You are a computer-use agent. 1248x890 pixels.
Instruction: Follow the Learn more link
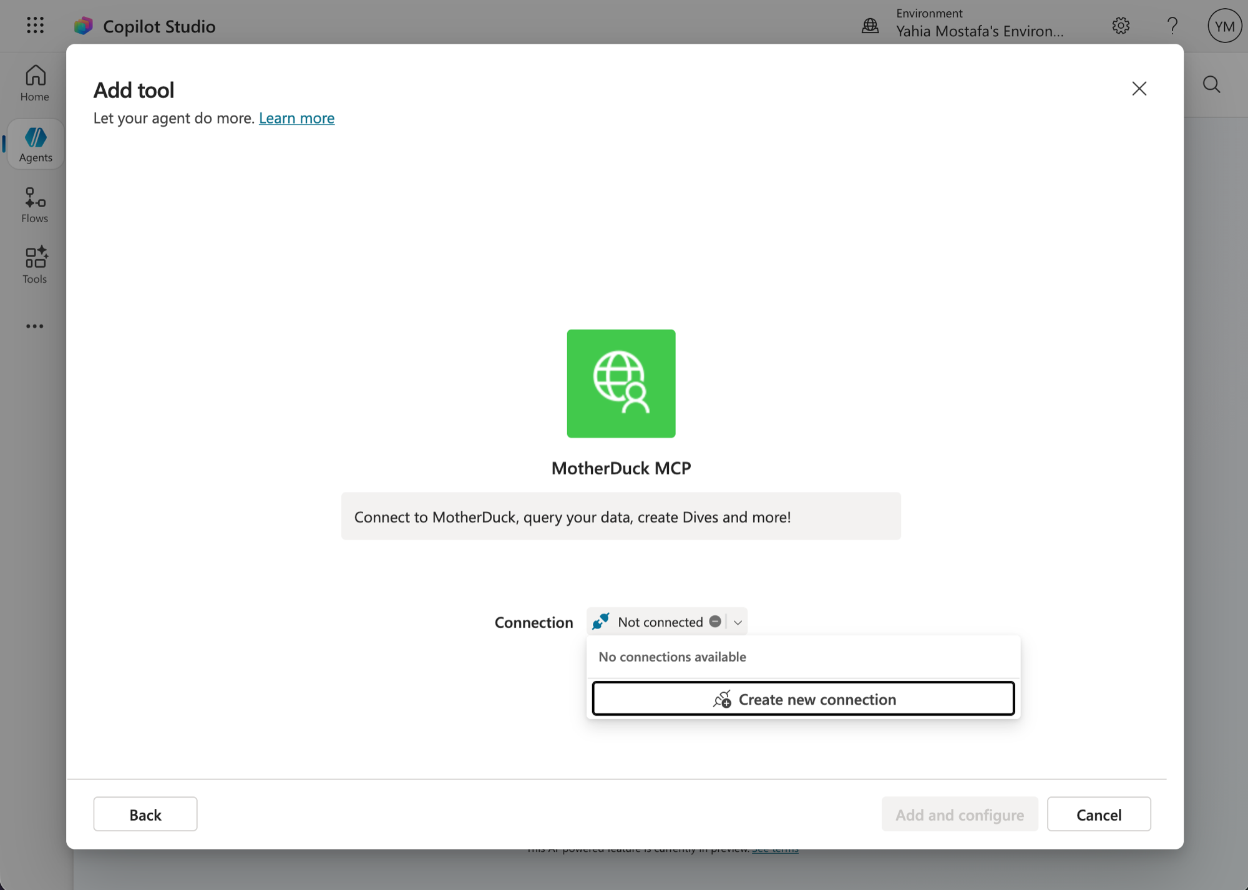pos(296,117)
